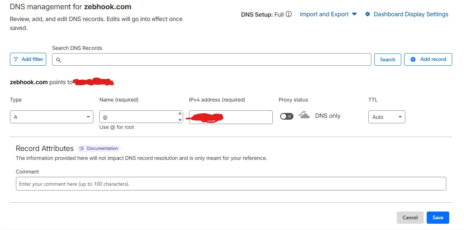The width and height of the screenshot is (464, 230).
Task: Click the Name field's down arrow
Action: [x=180, y=120]
